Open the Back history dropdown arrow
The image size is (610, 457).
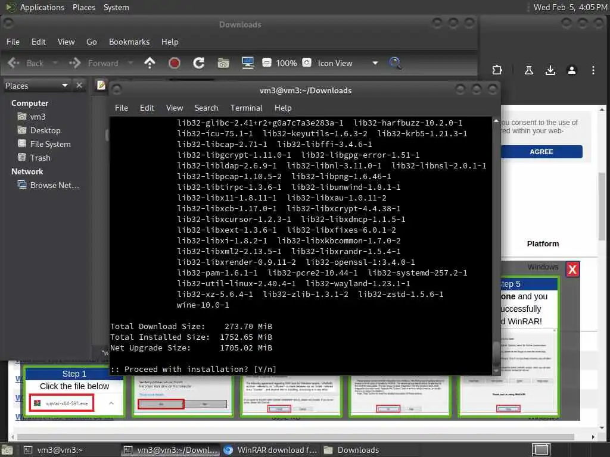[55, 63]
